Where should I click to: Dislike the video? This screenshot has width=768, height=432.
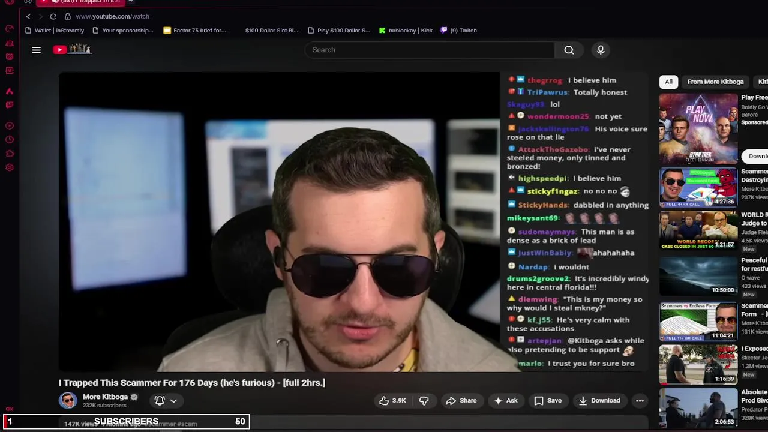(x=424, y=400)
